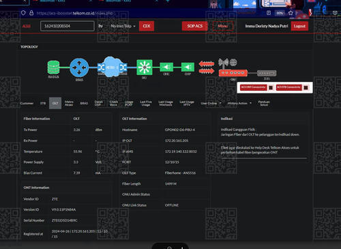The height and width of the screenshot is (249, 341).
Task: Open the Last Usage IPTV tab
Action: coord(187,103)
